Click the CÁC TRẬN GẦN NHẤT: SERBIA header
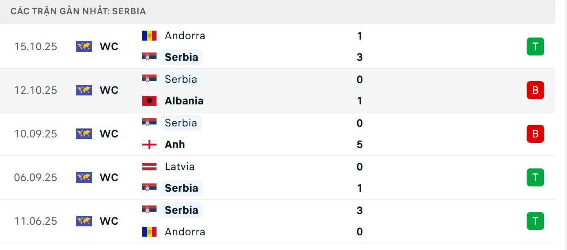 pyautogui.click(x=79, y=11)
